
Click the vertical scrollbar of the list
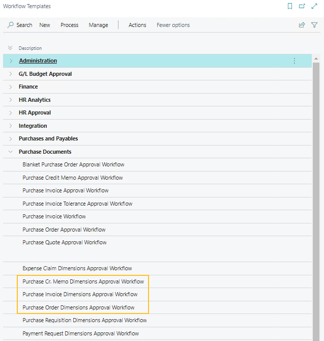click(316, 204)
